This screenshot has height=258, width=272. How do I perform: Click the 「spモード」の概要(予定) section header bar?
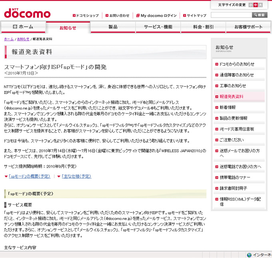pyautogui.click(x=105, y=194)
